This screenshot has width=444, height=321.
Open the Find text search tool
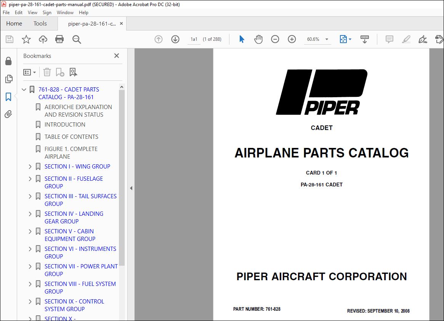coord(77,39)
